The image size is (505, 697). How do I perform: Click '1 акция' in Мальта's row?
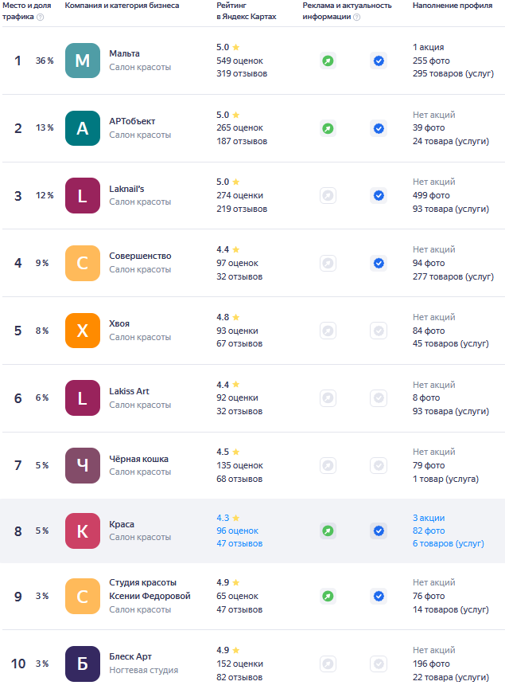point(428,47)
